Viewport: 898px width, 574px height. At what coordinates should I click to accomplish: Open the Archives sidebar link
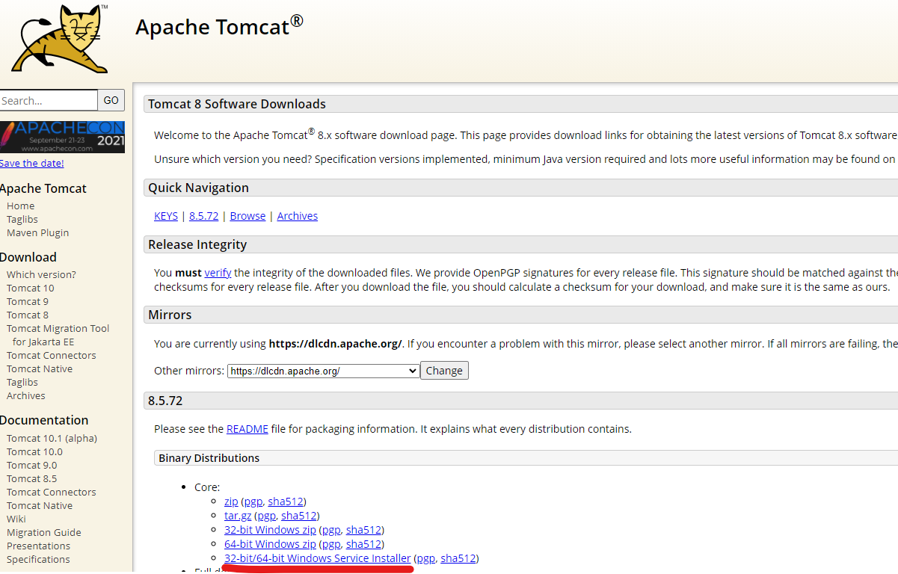coord(25,395)
